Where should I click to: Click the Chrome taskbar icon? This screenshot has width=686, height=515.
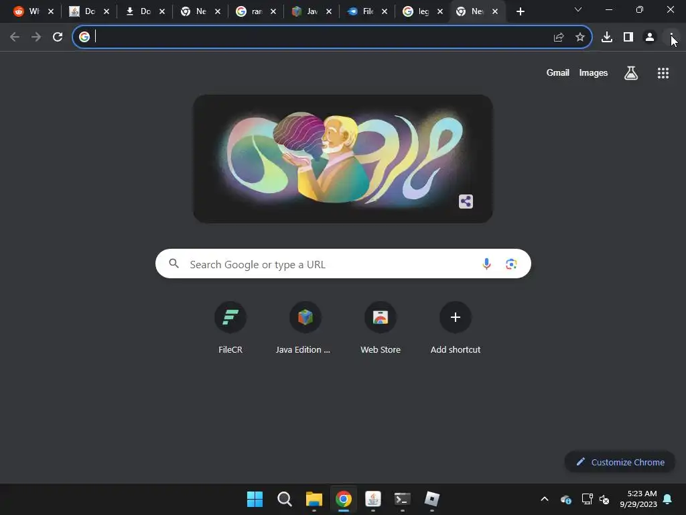(344, 499)
